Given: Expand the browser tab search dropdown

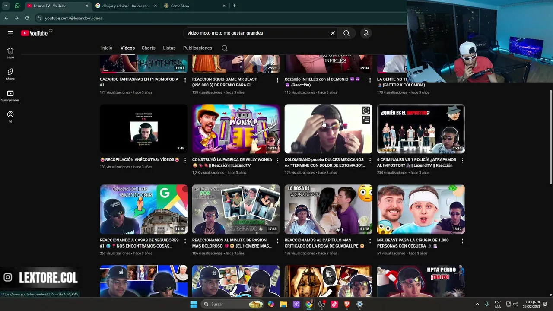Looking at the screenshot, I should click(x=6, y=6).
